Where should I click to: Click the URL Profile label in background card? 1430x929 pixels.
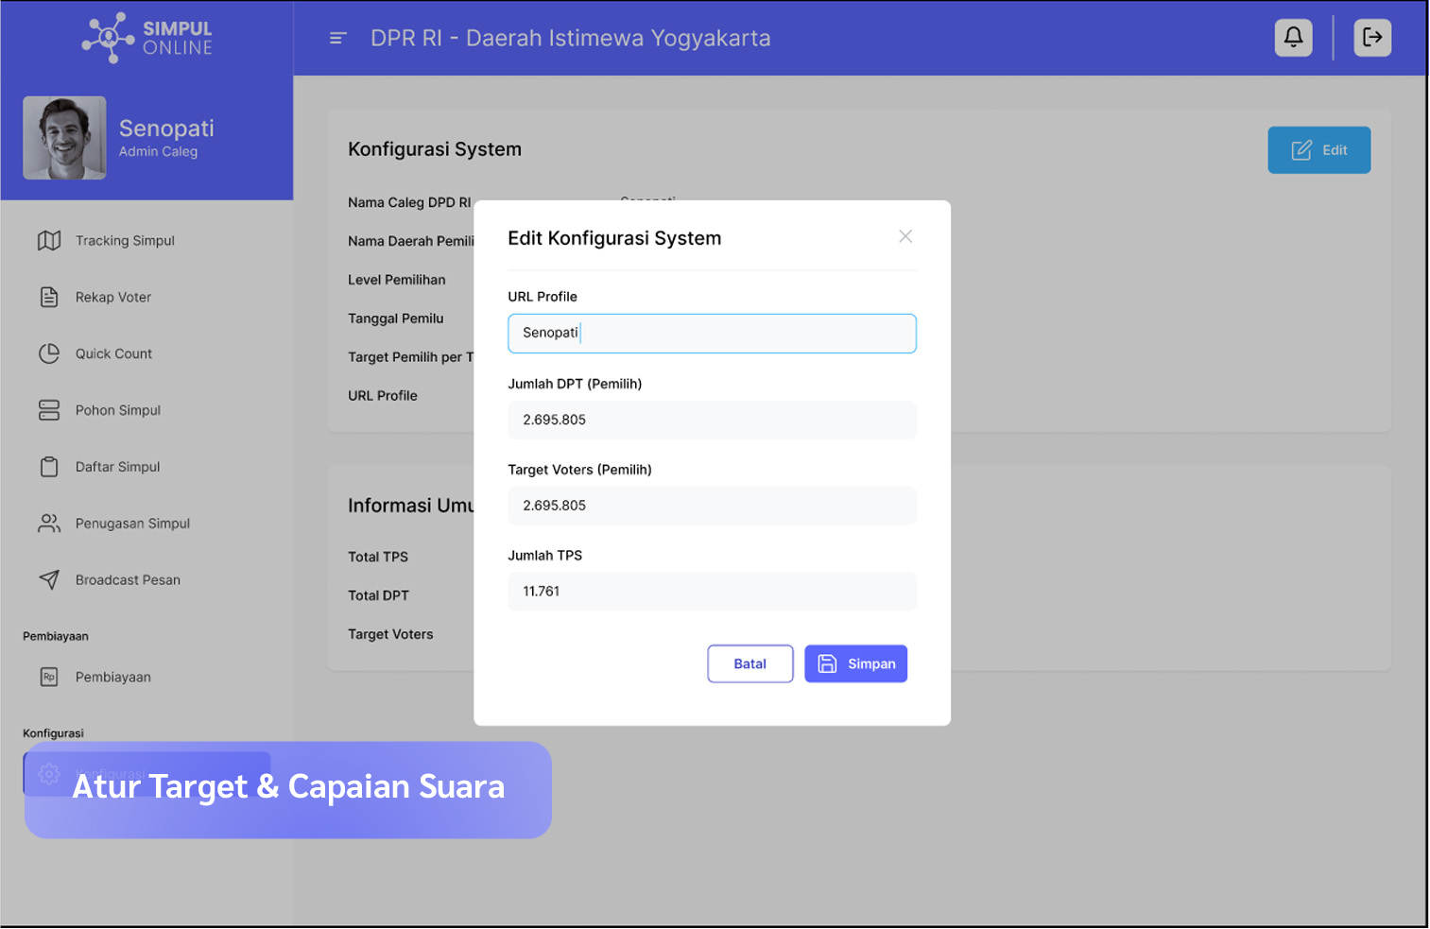tap(382, 396)
